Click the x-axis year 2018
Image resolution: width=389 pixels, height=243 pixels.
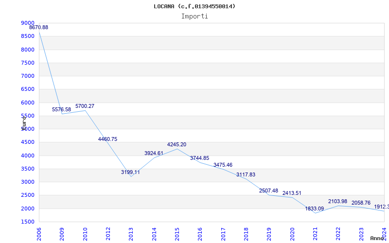(246, 234)
